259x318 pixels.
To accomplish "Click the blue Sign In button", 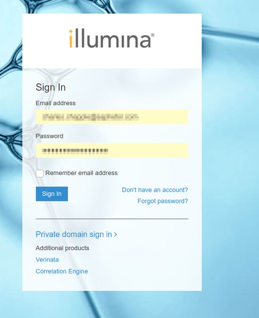I will 52,194.
